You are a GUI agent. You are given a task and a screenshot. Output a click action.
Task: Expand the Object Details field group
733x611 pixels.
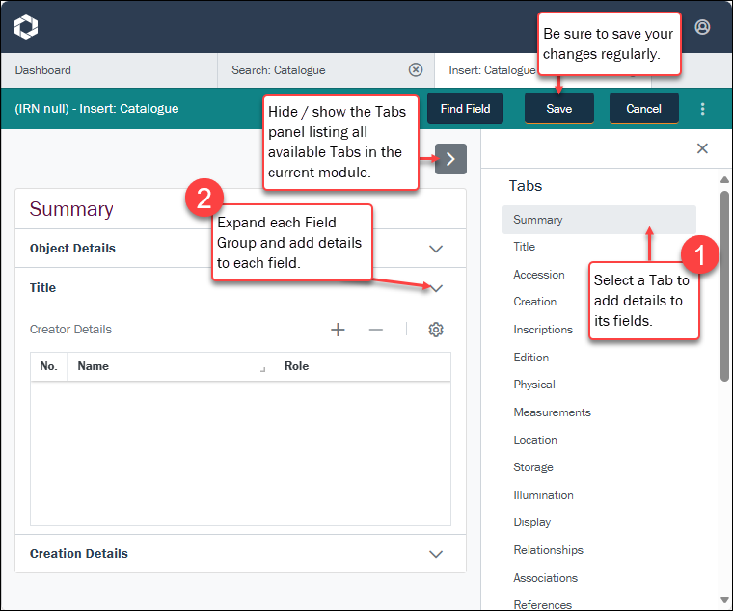436,249
